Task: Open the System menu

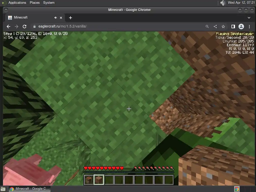Action: click(x=49, y=2)
